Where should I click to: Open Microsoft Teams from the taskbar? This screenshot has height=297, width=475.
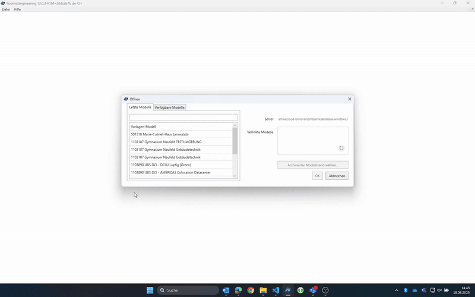(x=313, y=290)
